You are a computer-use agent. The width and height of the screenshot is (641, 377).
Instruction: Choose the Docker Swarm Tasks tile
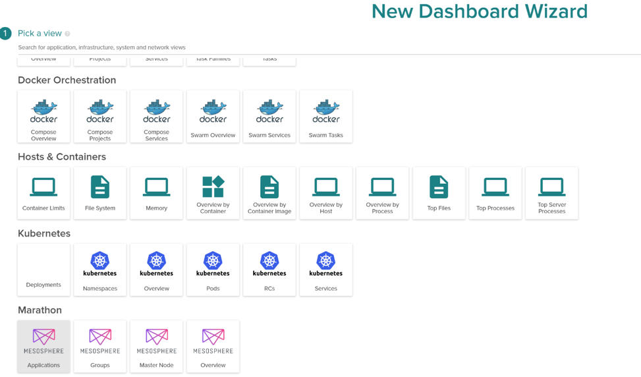(326, 117)
